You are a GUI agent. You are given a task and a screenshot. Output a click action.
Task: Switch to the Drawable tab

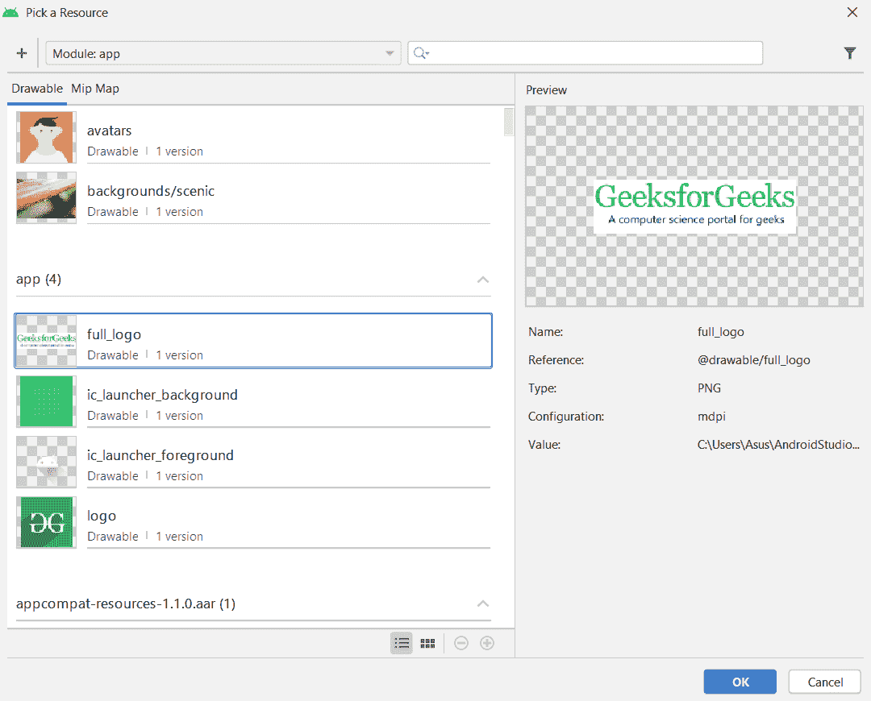(36, 89)
